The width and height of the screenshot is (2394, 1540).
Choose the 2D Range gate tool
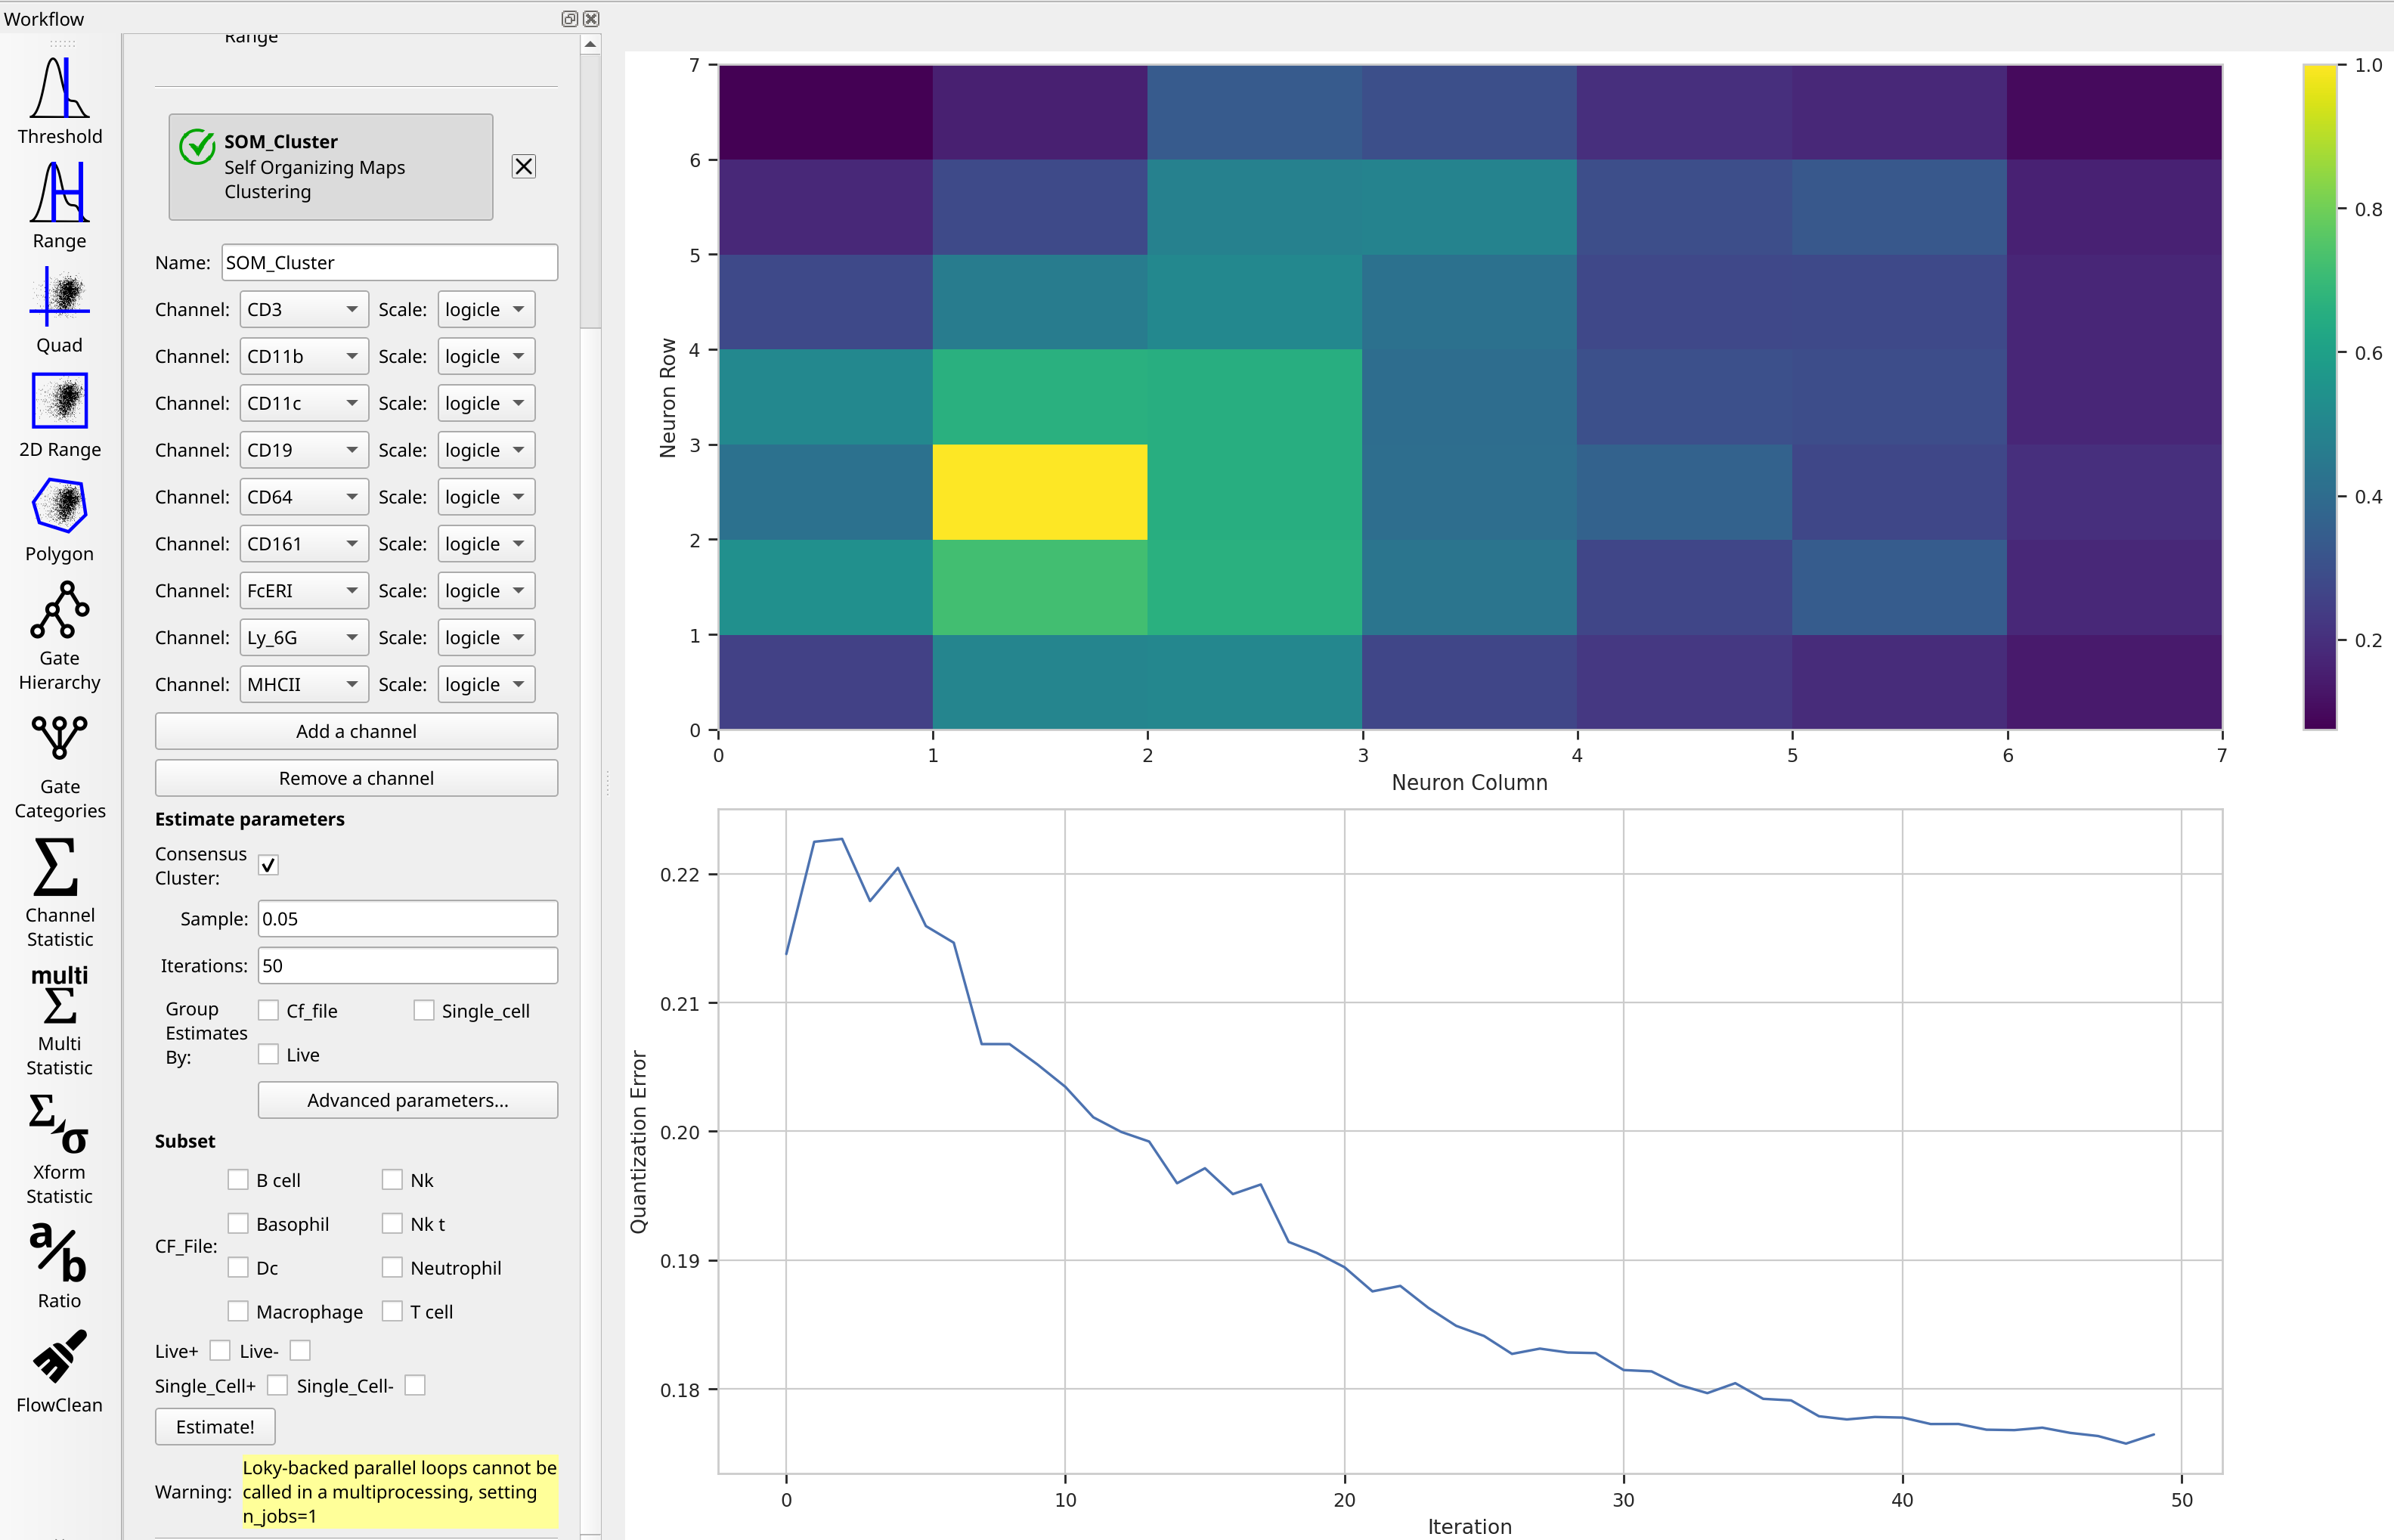click(59, 415)
